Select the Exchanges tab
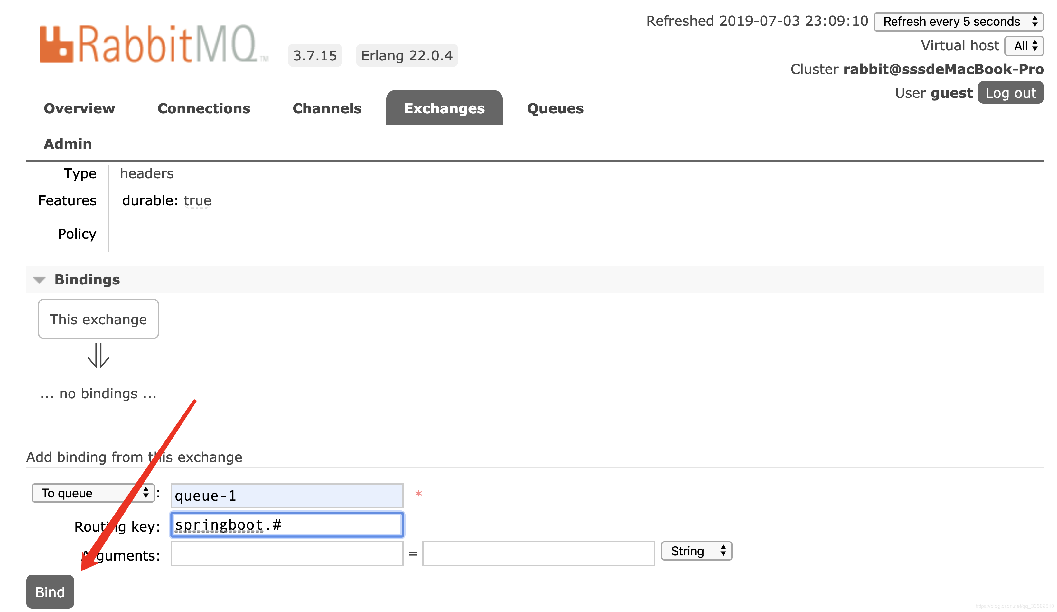Viewport: 1057px width, 612px height. click(x=444, y=108)
